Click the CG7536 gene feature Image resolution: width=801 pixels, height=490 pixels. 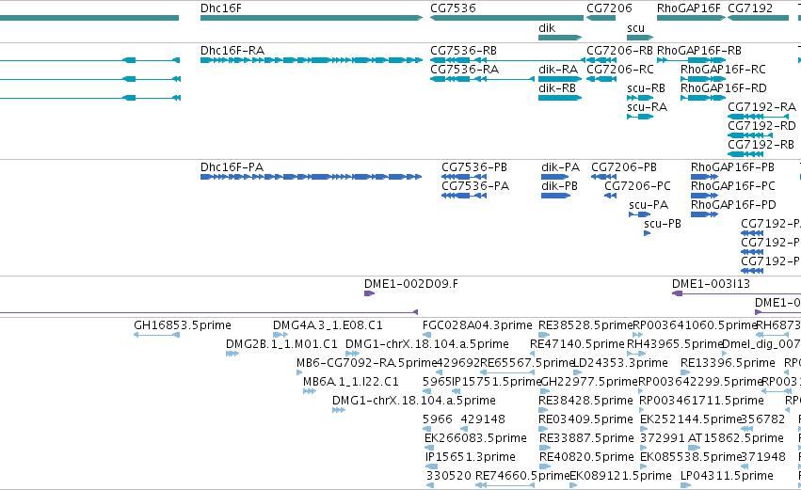pos(506,18)
